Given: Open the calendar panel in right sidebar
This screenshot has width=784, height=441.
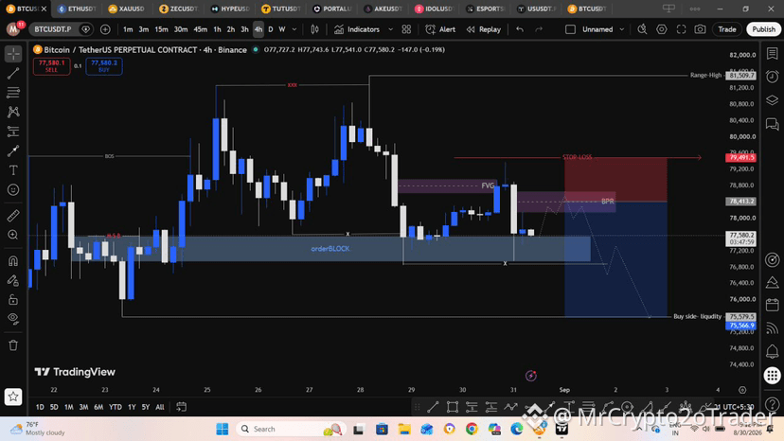Looking at the screenshot, I should click(x=773, y=305).
